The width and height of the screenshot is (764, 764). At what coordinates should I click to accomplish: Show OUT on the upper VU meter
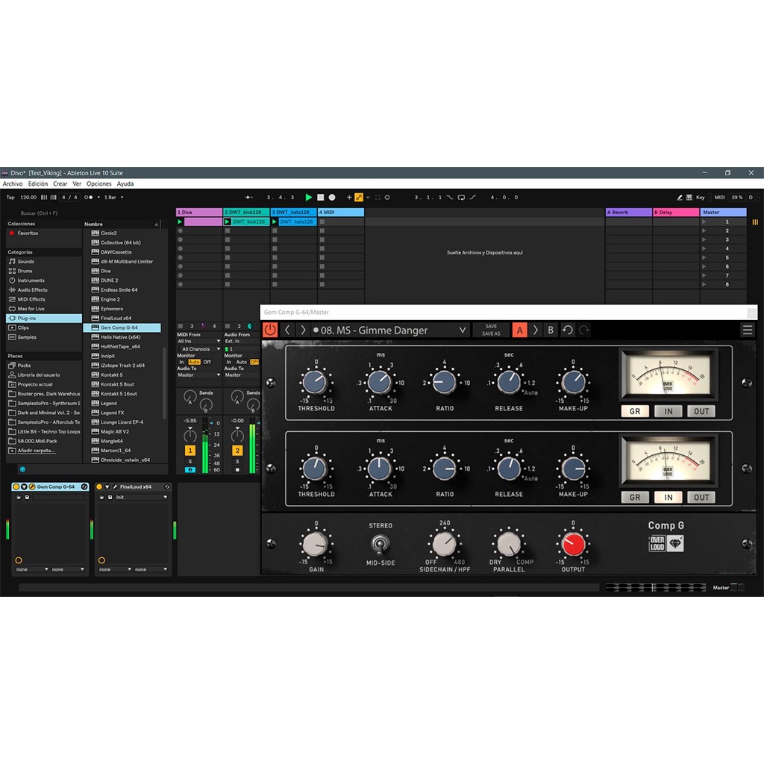pyautogui.click(x=701, y=411)
